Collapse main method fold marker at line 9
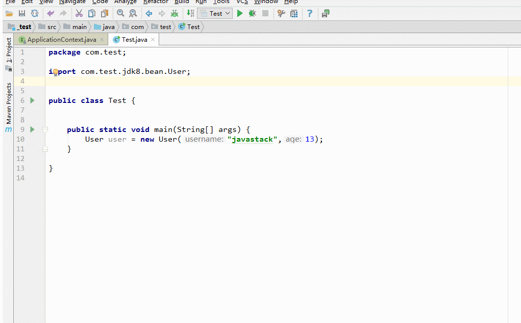The width and height of the screenshot is (521, 323). (x=45, y=129)
